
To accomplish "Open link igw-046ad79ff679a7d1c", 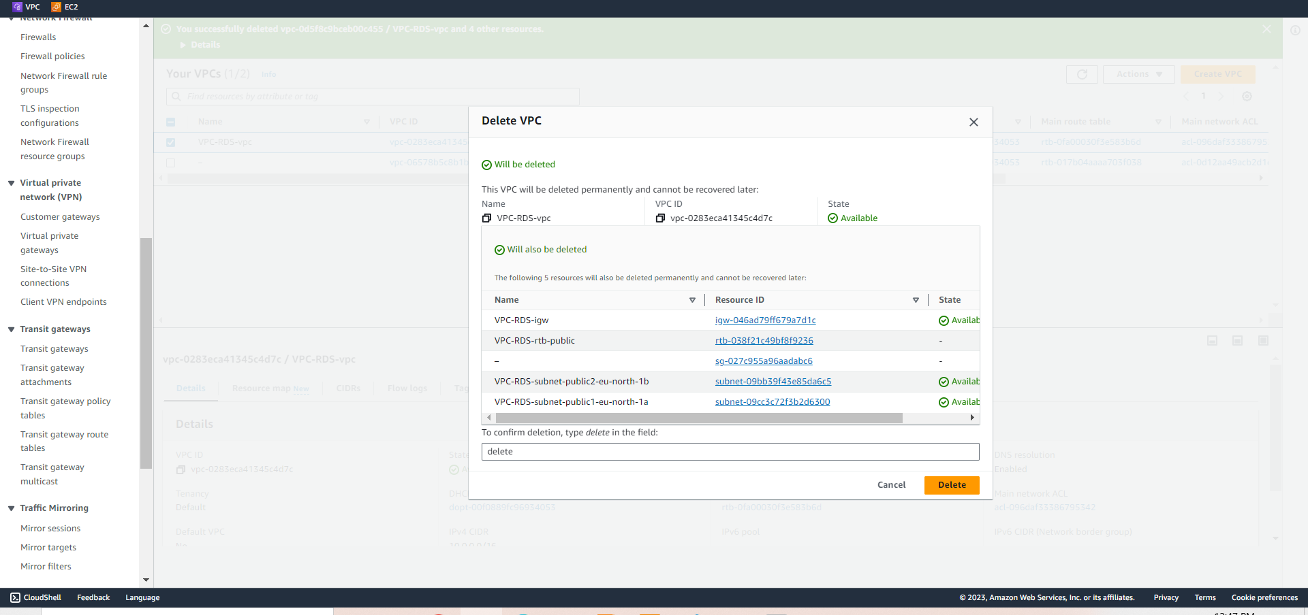I will click(x=765, y=320).
